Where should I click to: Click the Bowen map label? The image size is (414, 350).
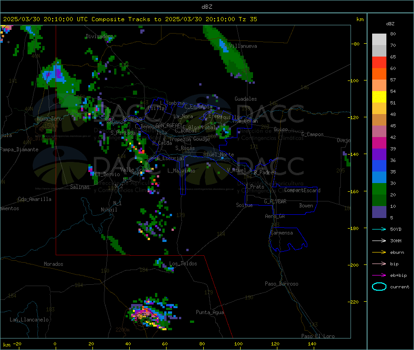[x=306, y=206]
